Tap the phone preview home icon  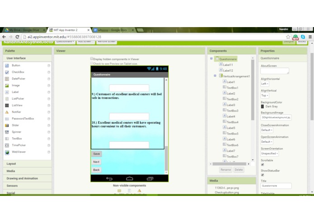[130, 178]
